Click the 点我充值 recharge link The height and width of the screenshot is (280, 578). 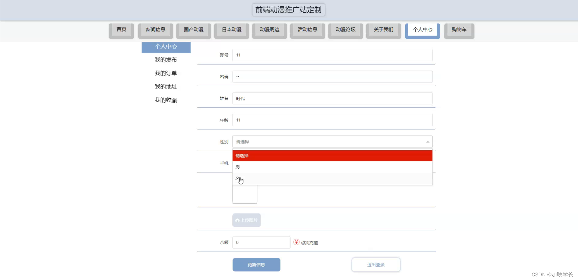[309, 242]
